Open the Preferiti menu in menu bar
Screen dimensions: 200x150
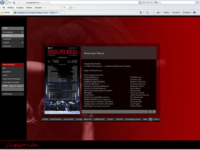coord(29,8)
